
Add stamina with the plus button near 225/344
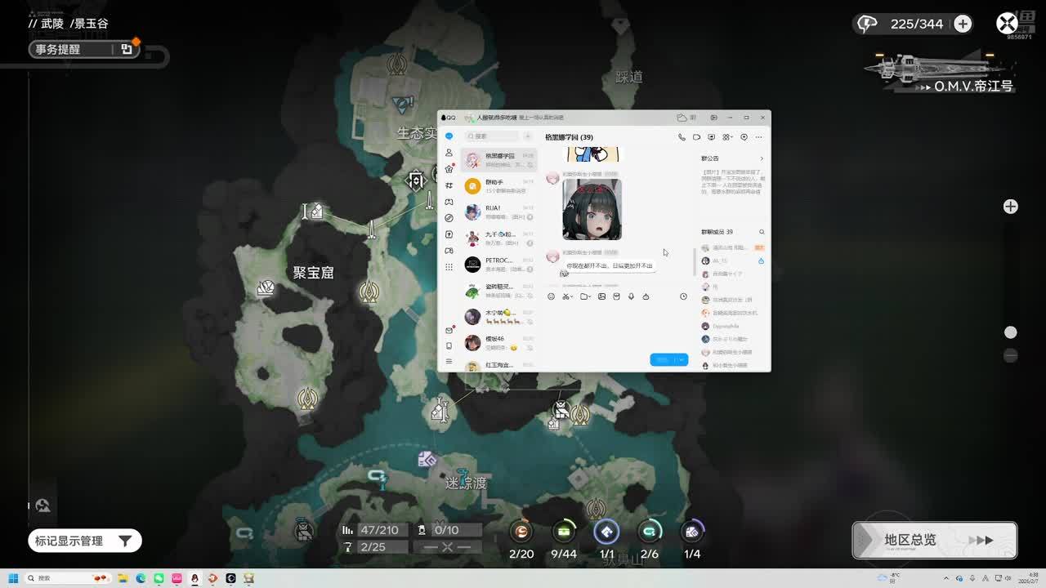point(963,24)
